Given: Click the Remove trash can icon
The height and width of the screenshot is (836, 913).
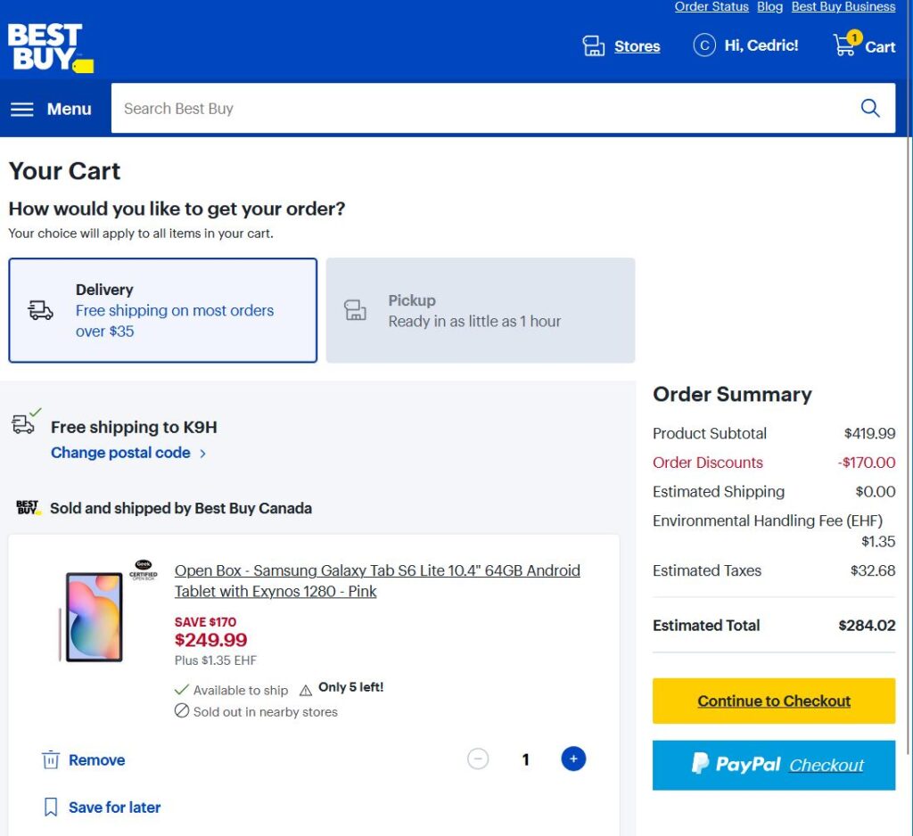Looking at the screenshot, I should pyautogui.click(x=51, y=760).
